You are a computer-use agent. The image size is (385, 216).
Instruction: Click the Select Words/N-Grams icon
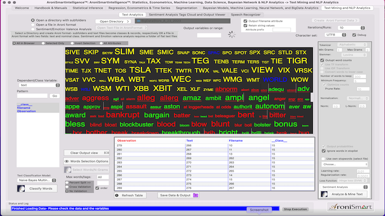pyautogui.click(x=68, y=170)
